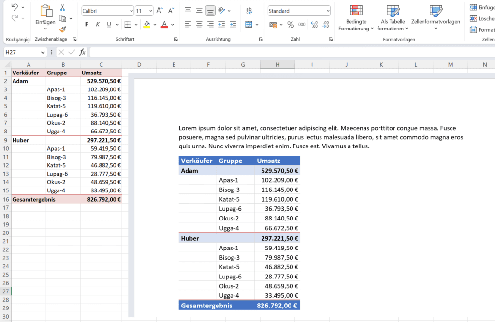495x322 pixels.
Task: Open the font size 11 dropdown
Action: tap(151, 11)
